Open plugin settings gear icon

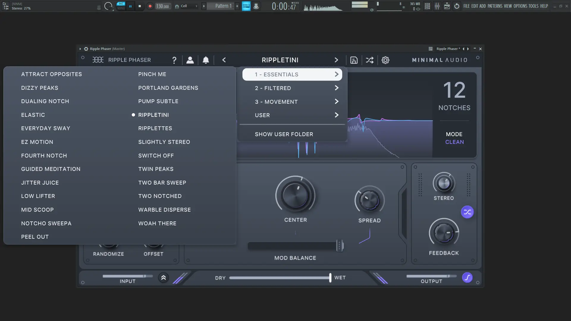click(385, 60)
